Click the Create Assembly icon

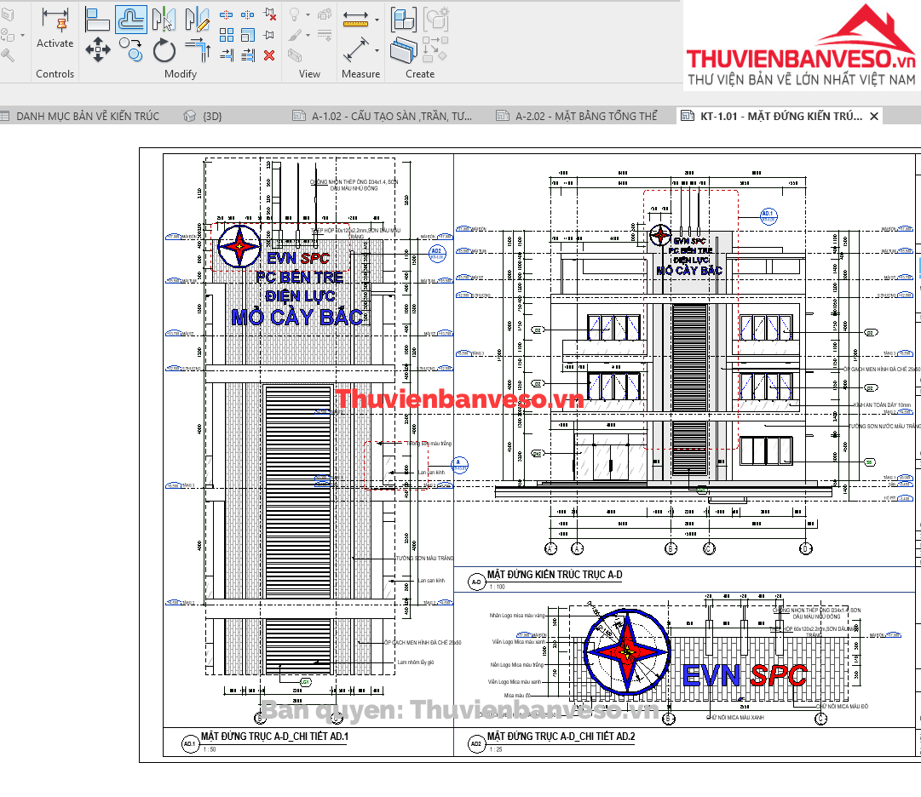click(403, 19)
